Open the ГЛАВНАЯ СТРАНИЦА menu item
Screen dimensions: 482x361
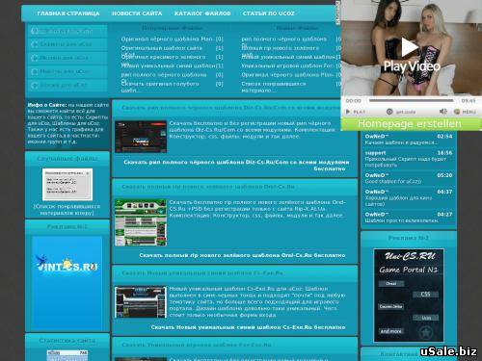pyautogui.click(x=68, y=13)
